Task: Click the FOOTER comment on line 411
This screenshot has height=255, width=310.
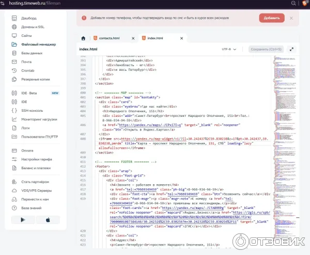Action: coord(126,162)
